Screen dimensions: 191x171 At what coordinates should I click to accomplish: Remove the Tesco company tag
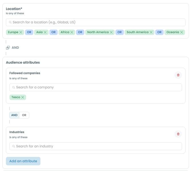point(23,97)
